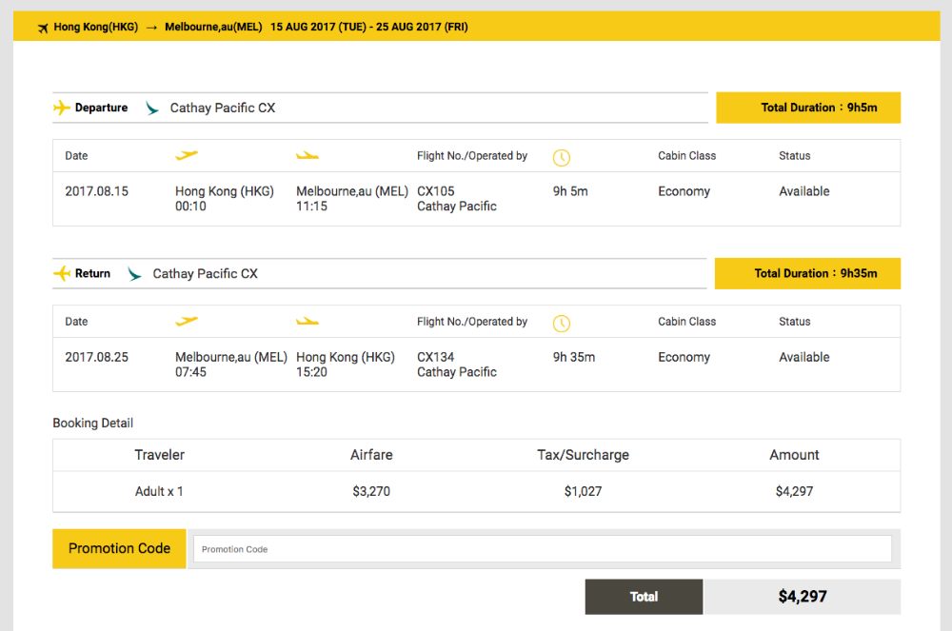Click the 07:45 departure time
The image size is (952, 631).
tap(190, 372)
